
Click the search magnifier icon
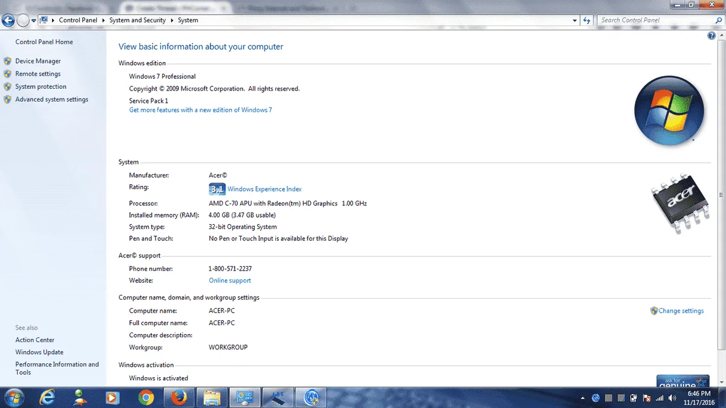718,20
